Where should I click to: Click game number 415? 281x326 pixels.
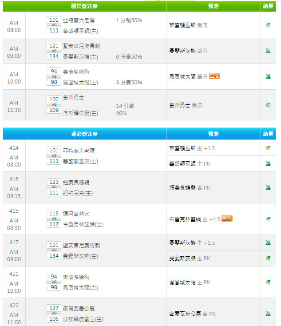pyautogui.click(x=14, y=211)
